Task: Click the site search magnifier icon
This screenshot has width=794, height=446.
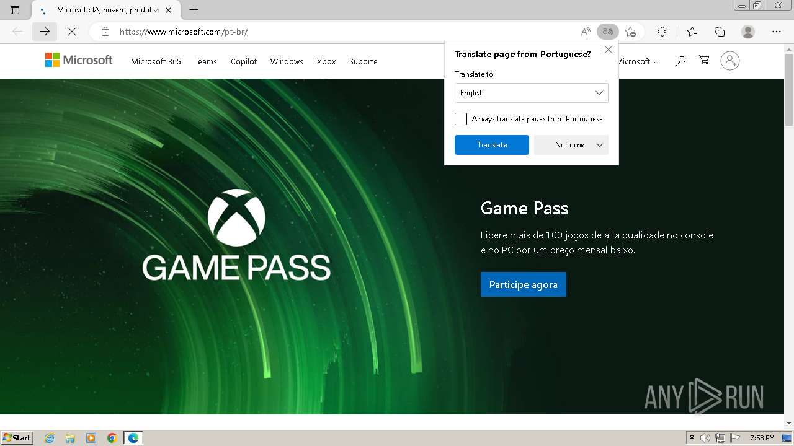Action: (680, 61)
